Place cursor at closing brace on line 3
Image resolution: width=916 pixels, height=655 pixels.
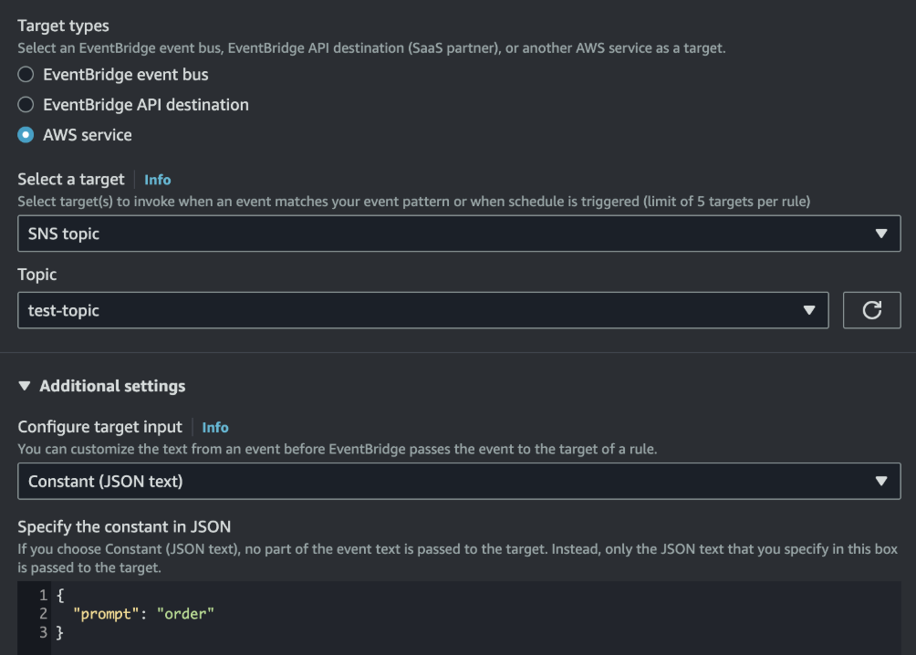59,631
